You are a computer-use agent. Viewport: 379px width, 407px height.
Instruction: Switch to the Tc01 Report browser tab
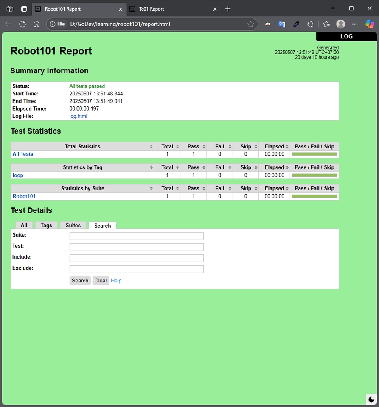(x=174, y=9)
